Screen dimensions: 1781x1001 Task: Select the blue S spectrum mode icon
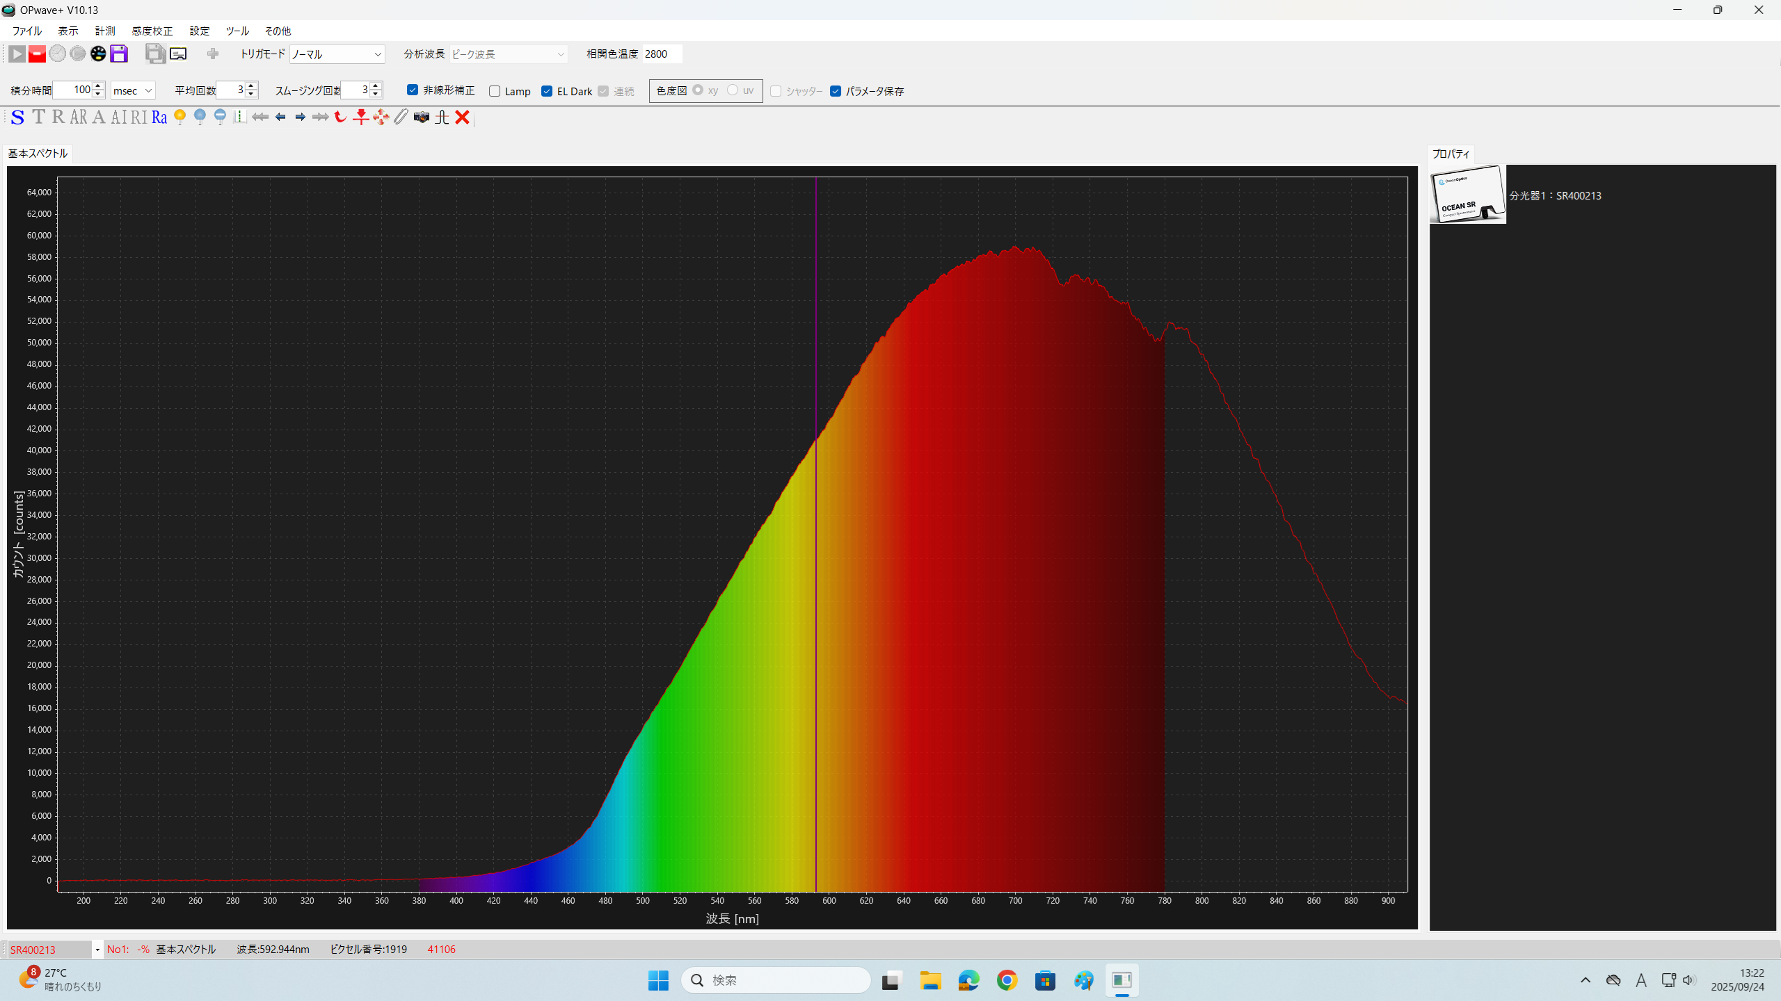click(x=18, y=117)
